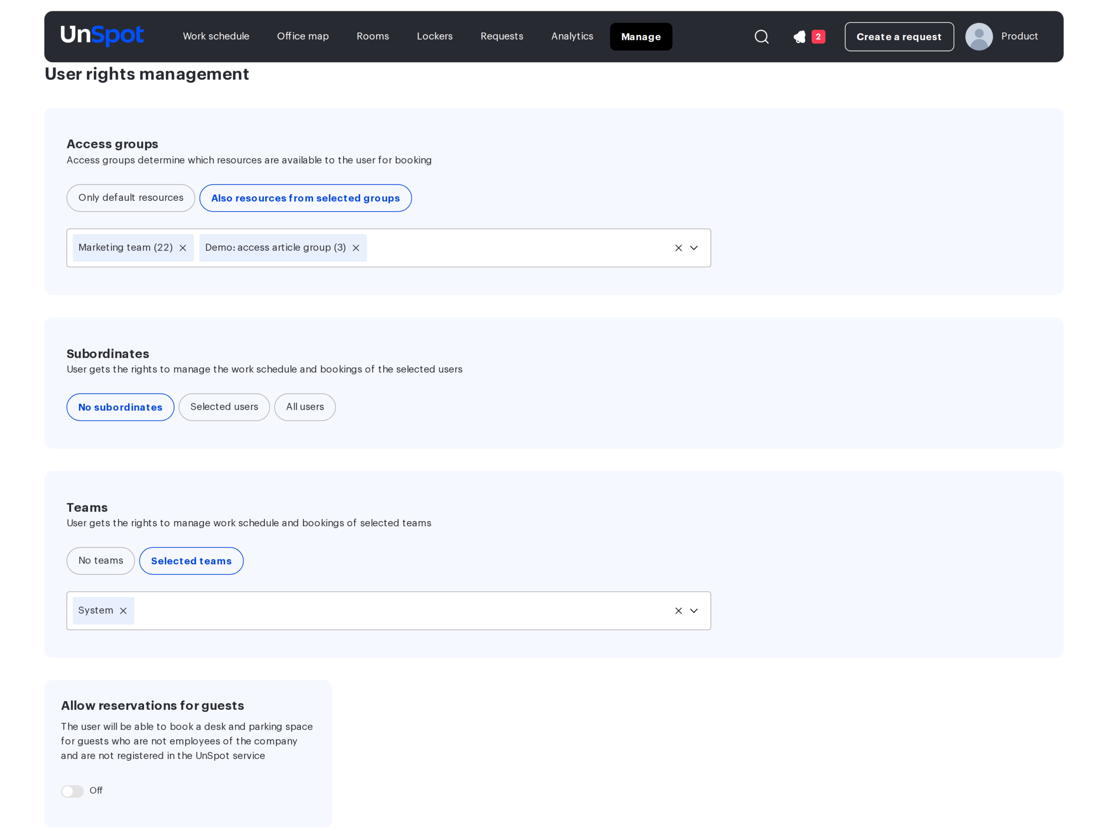Click the User rights management heading
The width and height of the screenshot is (1108, 831).
[x=147, y=74]
